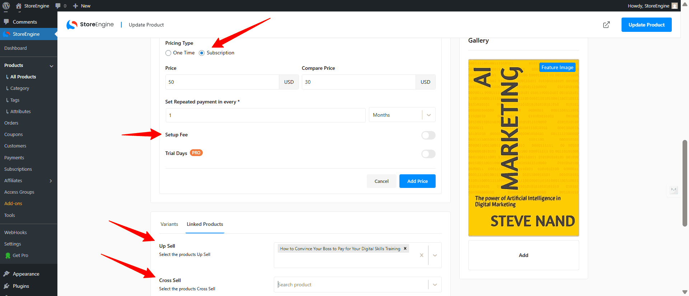This screenshot has width=689, height=296.
Task: Open the comments bubble icon in admin bar
Action: (x=58, y=6)
